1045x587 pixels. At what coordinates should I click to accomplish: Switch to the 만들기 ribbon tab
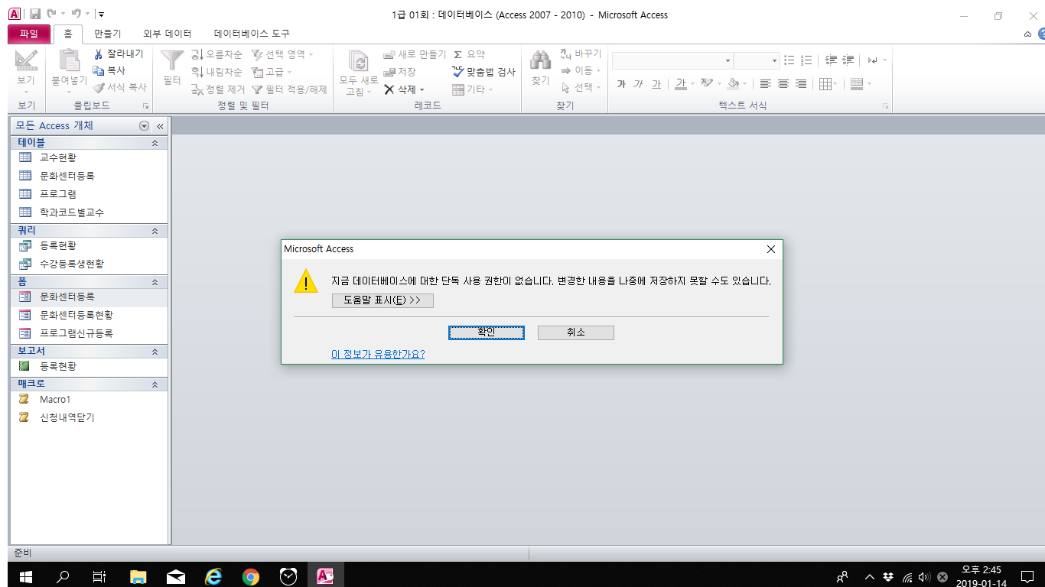tap(107, 34)
